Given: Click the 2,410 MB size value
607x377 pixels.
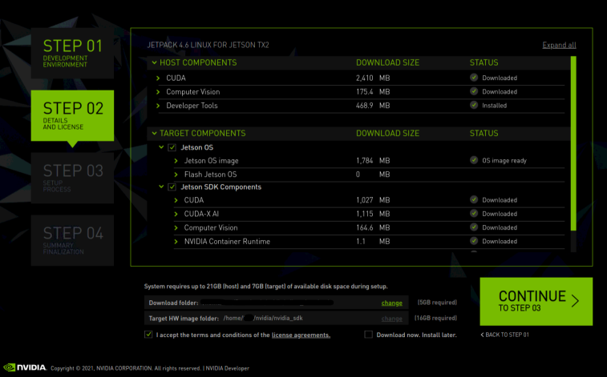Looking at the screenshot, I should tap(373, 78).
